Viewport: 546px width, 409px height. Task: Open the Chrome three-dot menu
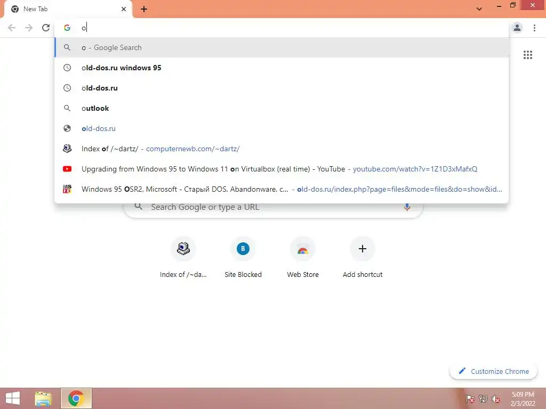tap(534, 28)
